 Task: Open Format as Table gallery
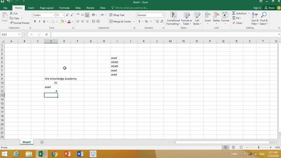pos(187,18)
